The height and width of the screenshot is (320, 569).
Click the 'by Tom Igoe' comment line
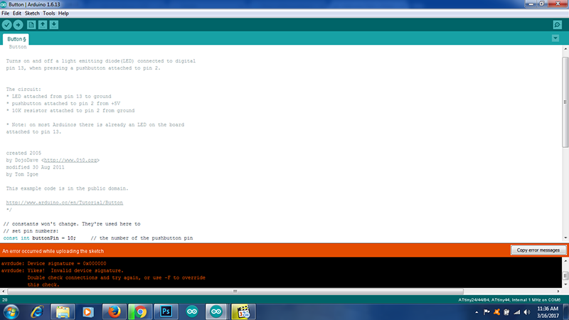(22, 174)
